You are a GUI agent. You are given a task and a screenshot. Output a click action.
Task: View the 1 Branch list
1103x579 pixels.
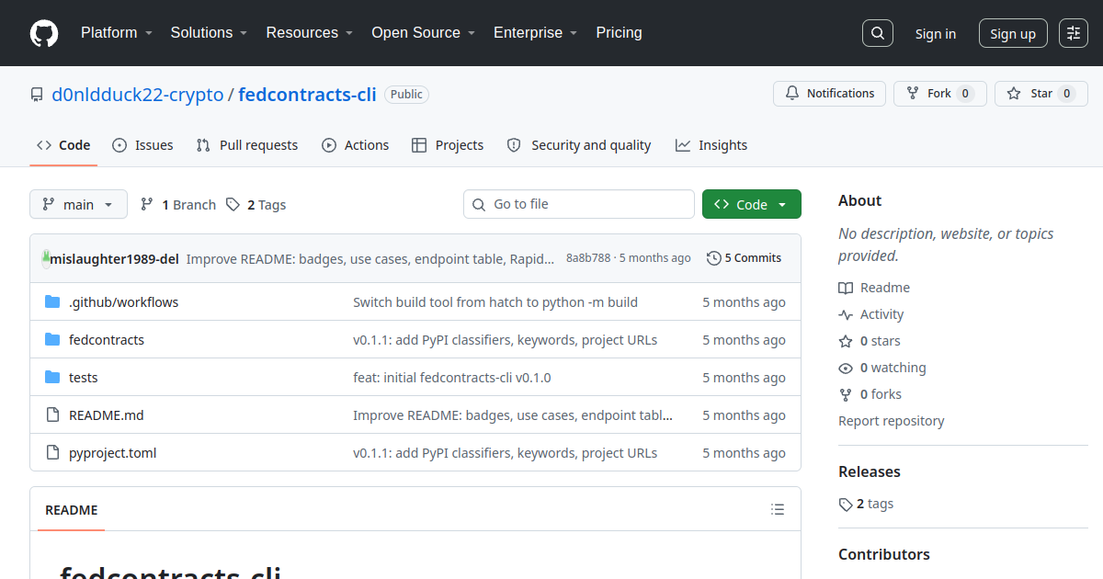178,205
